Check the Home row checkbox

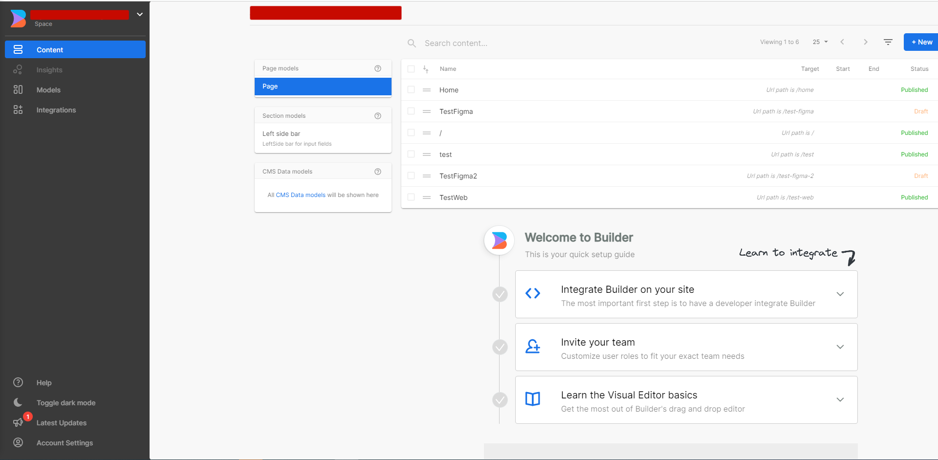[x=411, y=89]
